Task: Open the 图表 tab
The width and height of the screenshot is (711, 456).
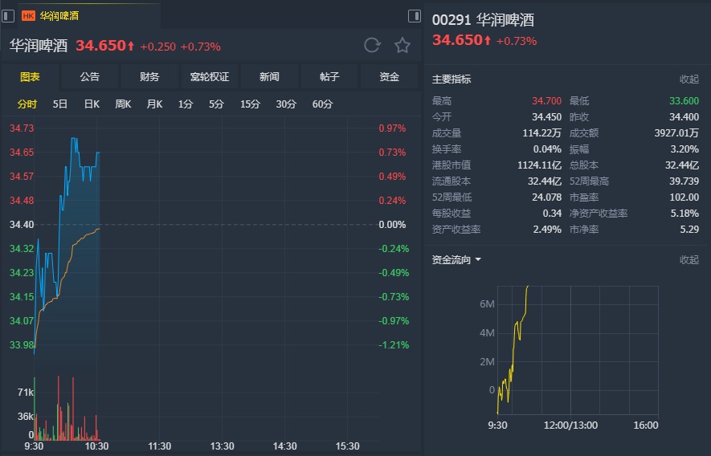Action: 30,76
